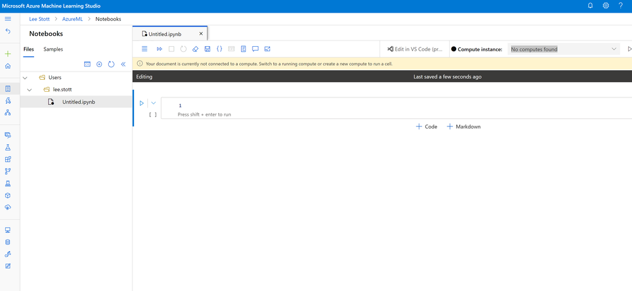This screenshot has height=291, width=632.
Task: Click the focus mode toolbar icon
Action: (x=267, y=49)
